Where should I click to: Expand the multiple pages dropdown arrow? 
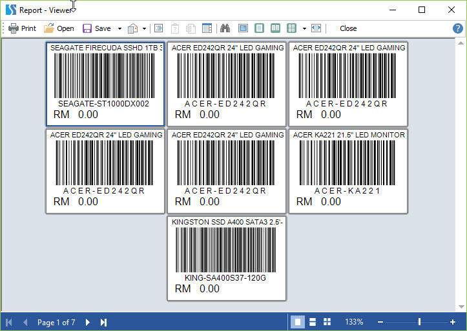point(304,29)
